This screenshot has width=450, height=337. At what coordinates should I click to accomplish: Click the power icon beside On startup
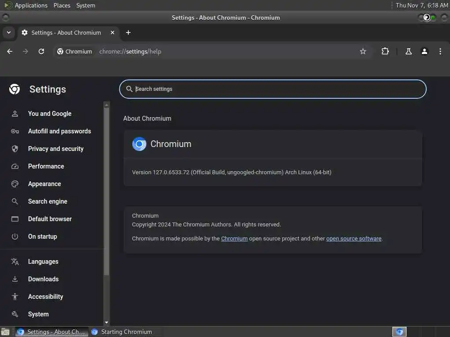coord(15,237)
